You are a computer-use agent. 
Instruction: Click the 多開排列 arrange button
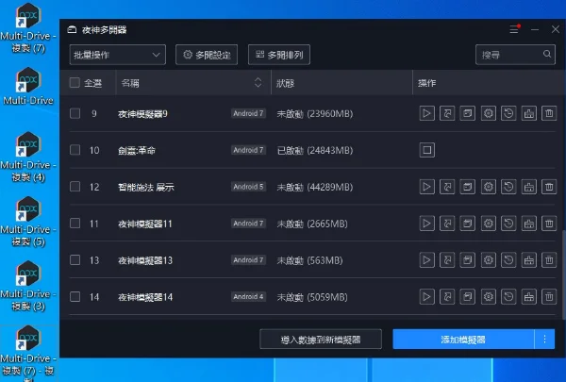click(x=278, y=55)
